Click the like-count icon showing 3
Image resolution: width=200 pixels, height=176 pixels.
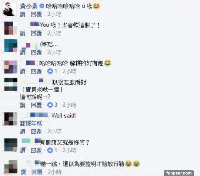click(x=50, y=105)
